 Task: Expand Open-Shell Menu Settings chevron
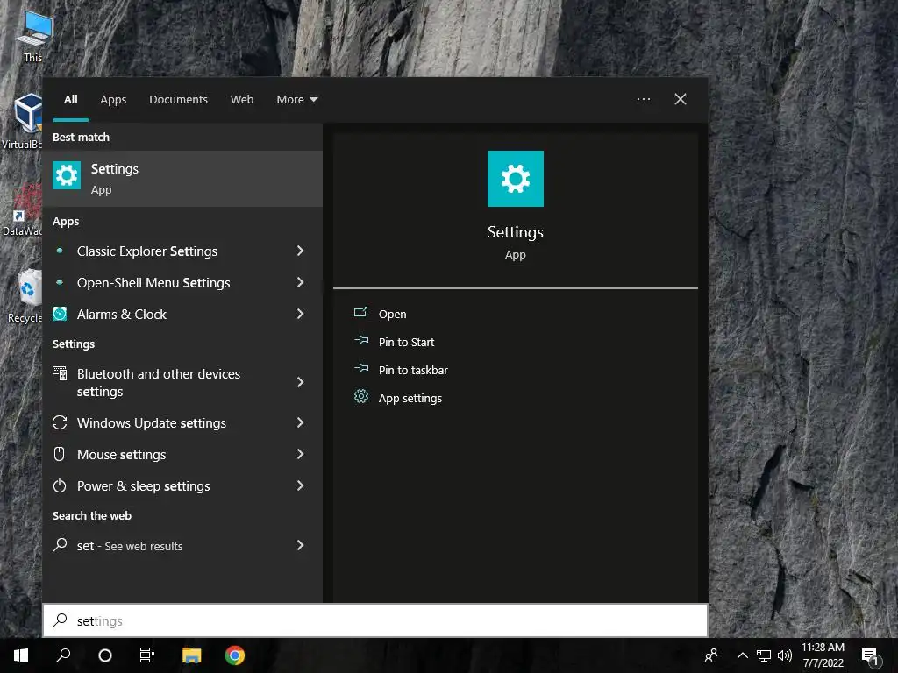[x=300, y=282]
